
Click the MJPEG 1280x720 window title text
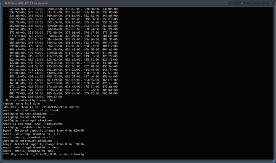(26, 3)
